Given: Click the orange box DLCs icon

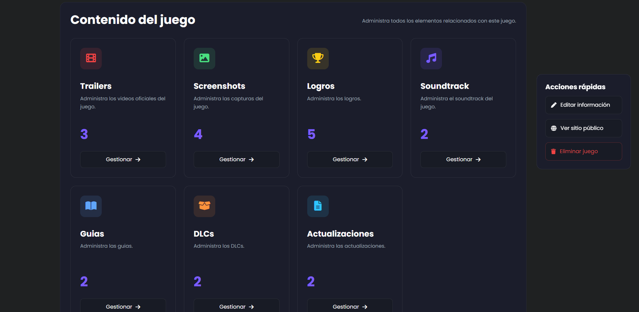Looking at the screenshot, I should [204, 206].
